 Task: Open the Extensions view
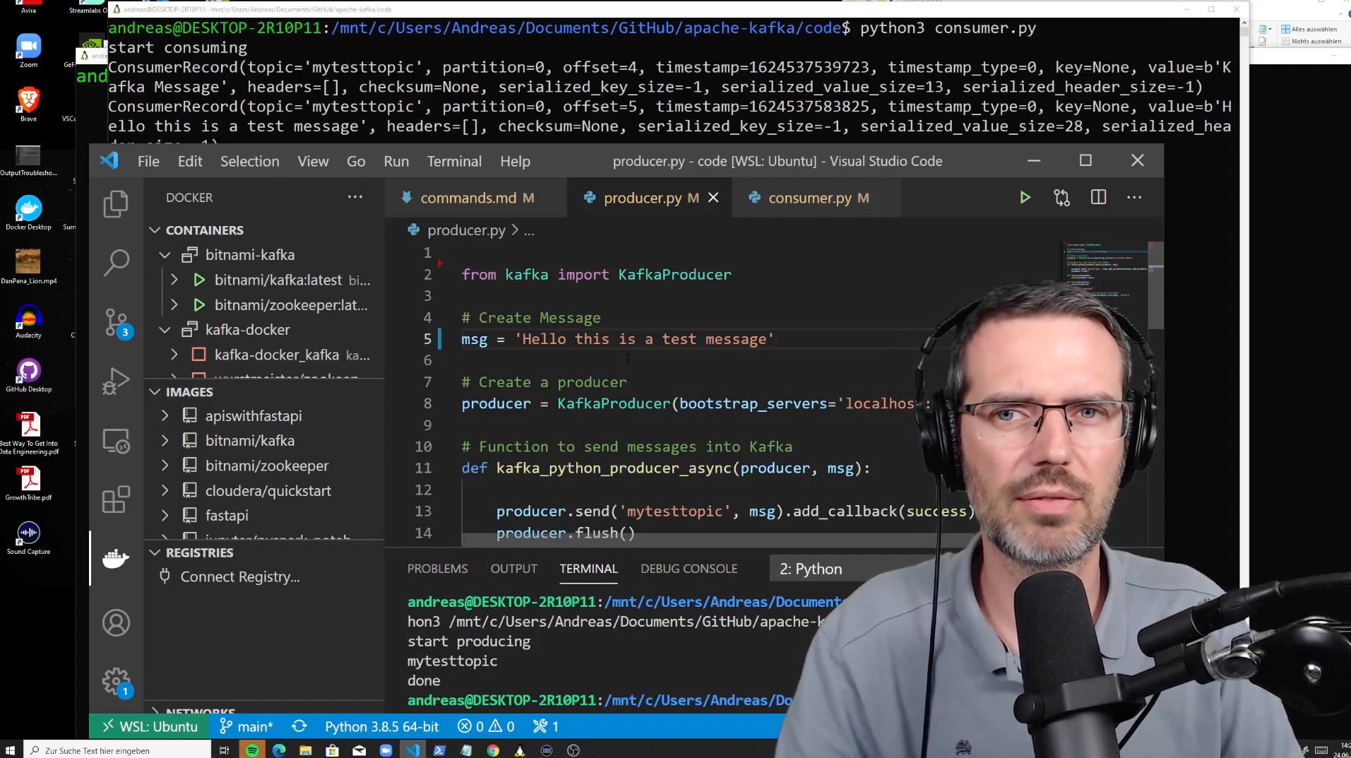point(116,499)
